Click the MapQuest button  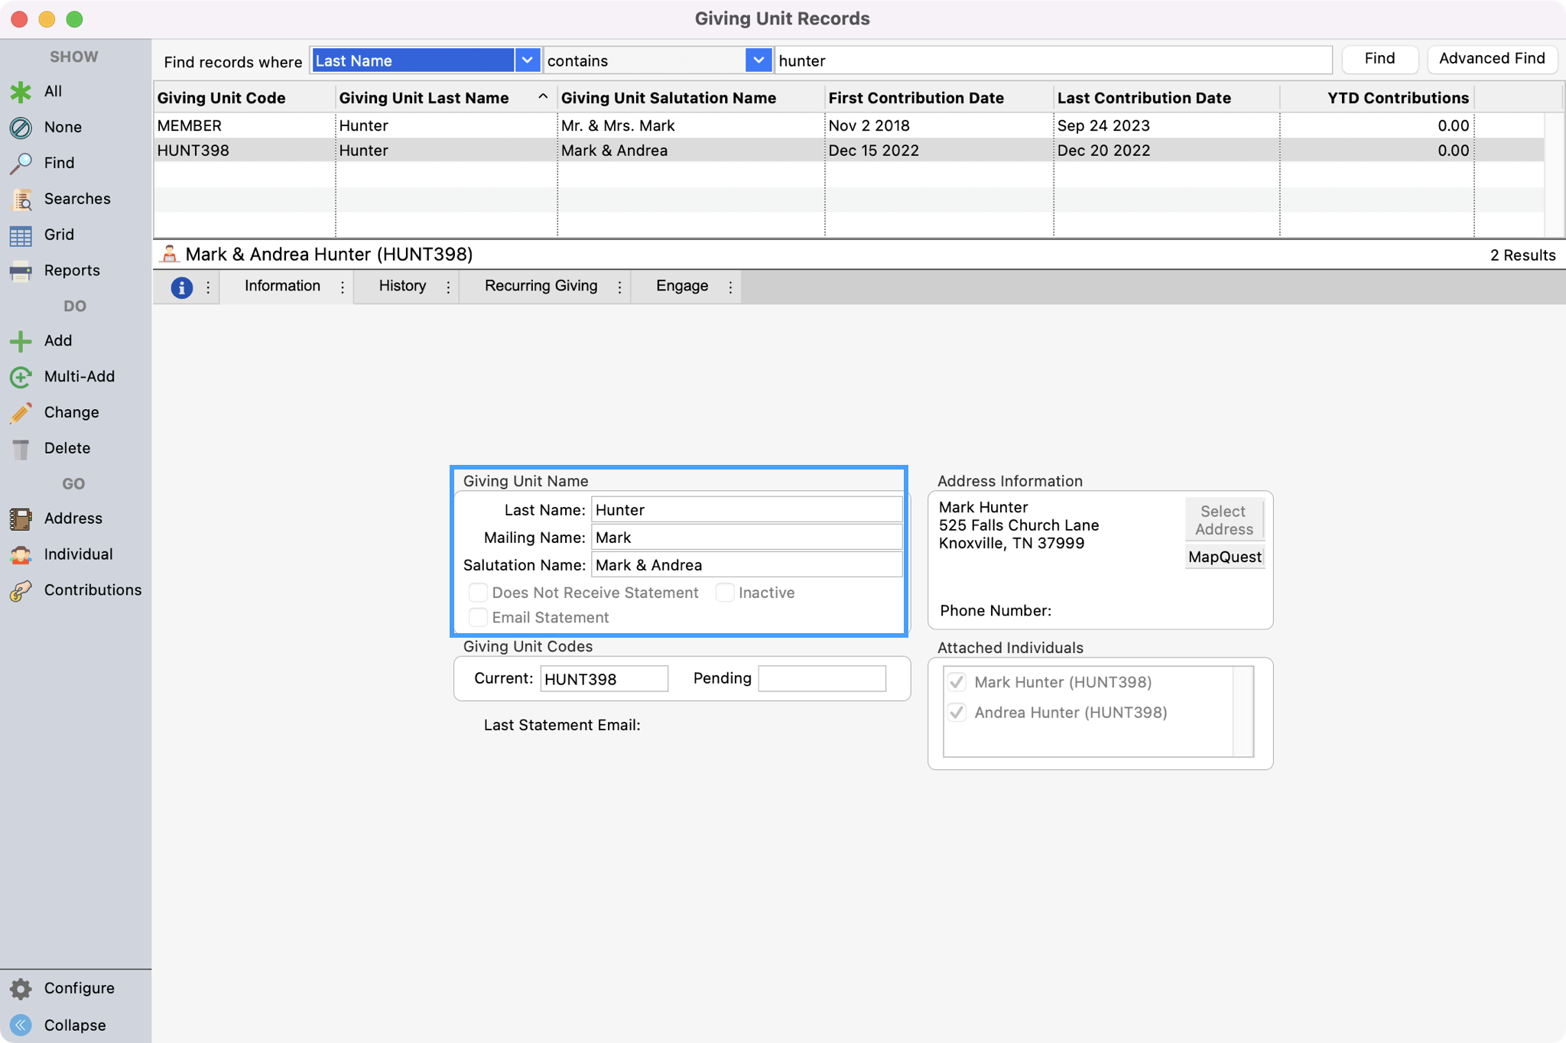click(1224, 557)
